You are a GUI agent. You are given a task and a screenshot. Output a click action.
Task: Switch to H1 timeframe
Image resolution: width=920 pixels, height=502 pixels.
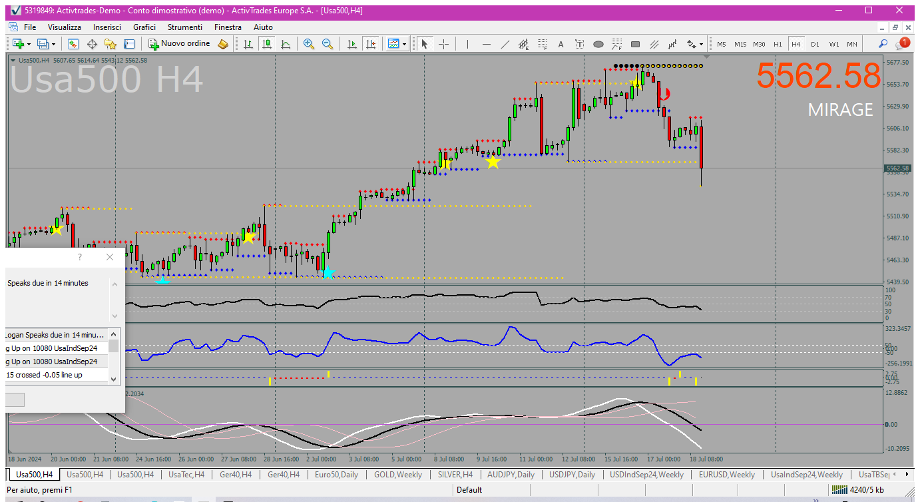pyautogui.click(x=778, y=44)
